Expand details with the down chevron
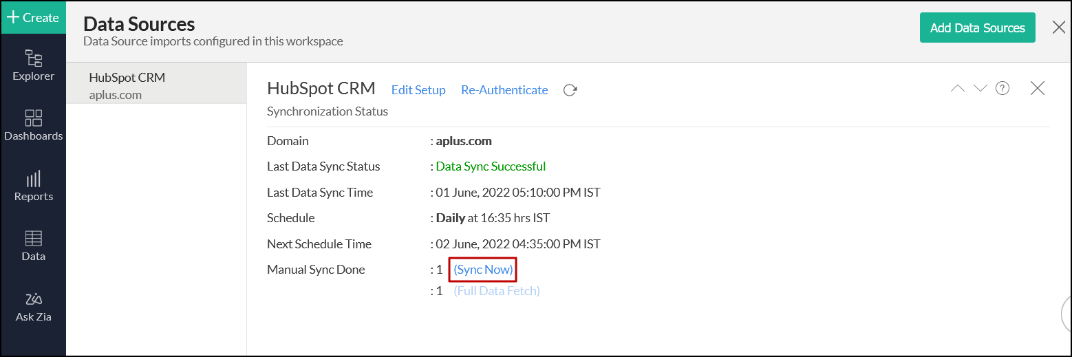 click(980, 88)
